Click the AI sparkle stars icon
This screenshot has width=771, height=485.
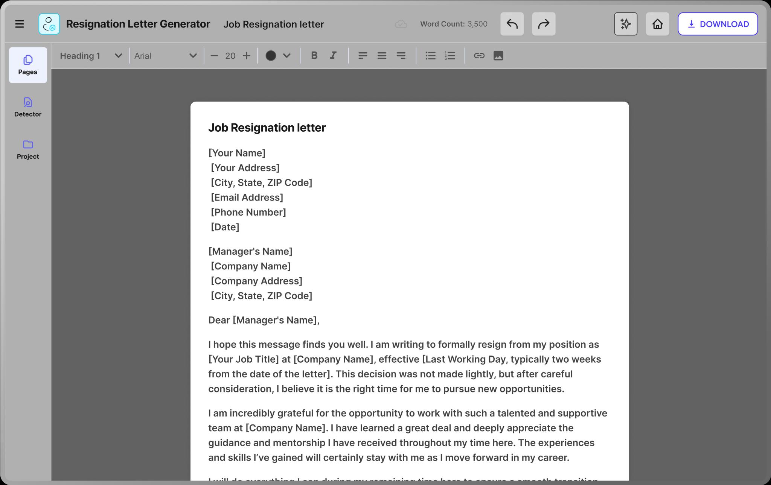[625, 24]
